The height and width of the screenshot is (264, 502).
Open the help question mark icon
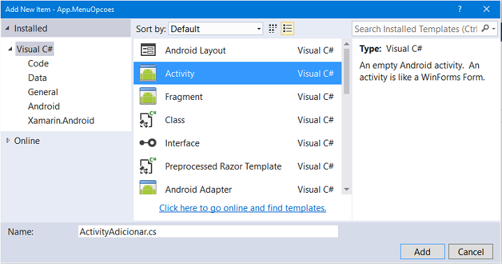[x=459, y=9]
